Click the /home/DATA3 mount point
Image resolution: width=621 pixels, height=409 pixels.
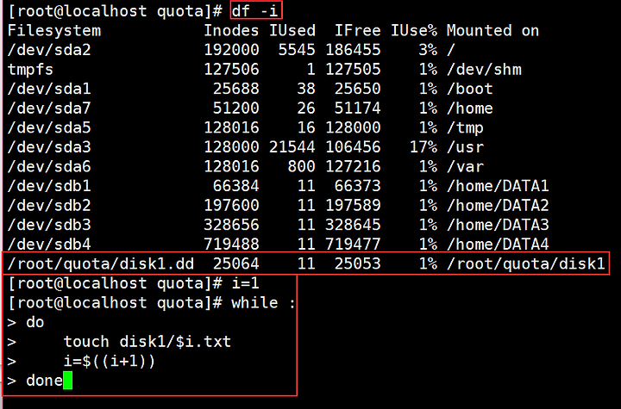point(499,224)
